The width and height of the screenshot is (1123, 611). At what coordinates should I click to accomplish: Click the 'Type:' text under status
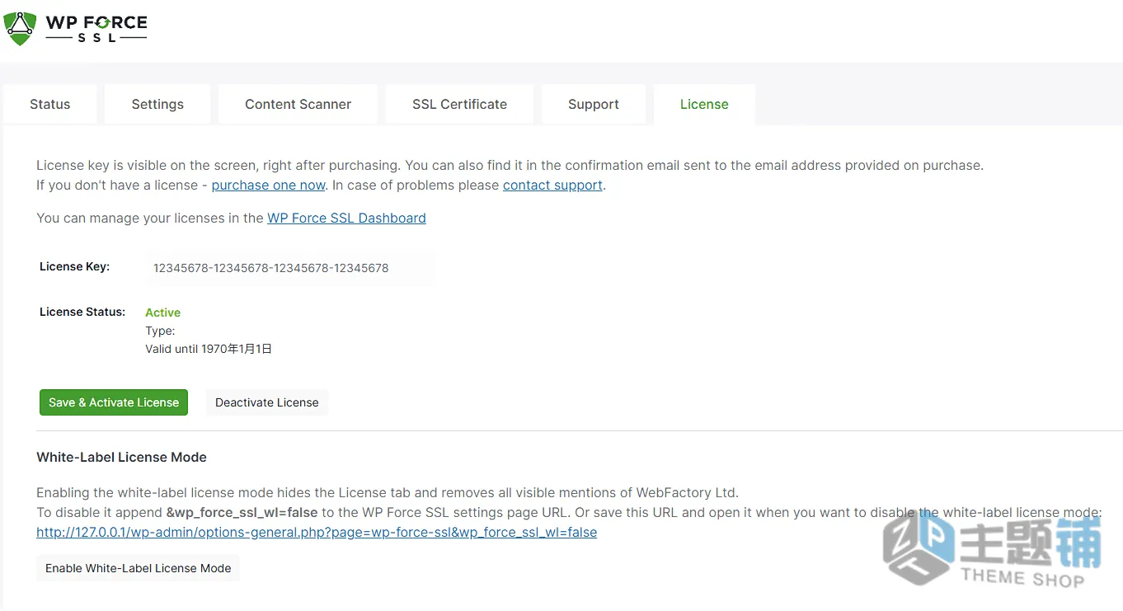coord(160,331)
